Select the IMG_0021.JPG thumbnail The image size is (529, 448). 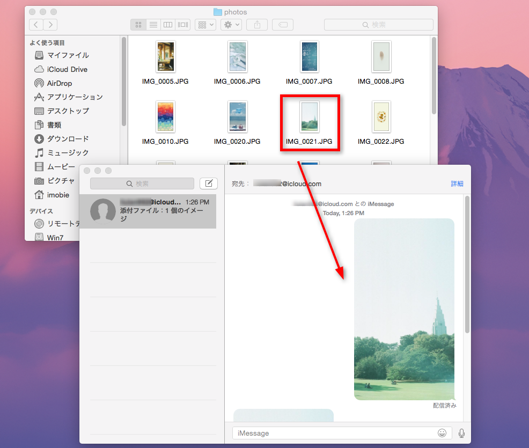[309, 117]
